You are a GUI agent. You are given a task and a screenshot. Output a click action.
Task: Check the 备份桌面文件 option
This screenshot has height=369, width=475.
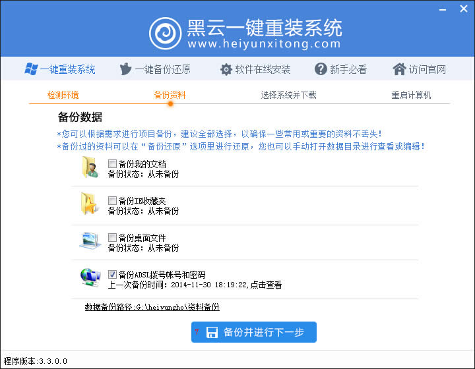[x=112, y=237]
